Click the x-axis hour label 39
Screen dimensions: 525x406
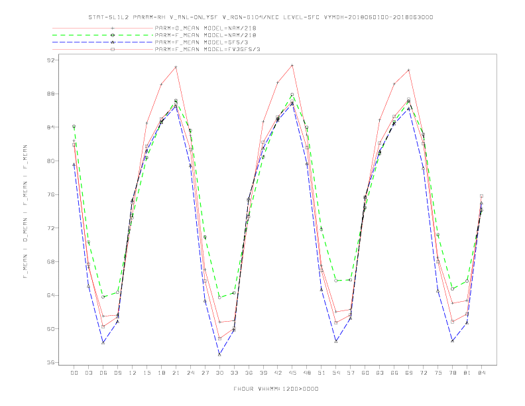point(263,373)
